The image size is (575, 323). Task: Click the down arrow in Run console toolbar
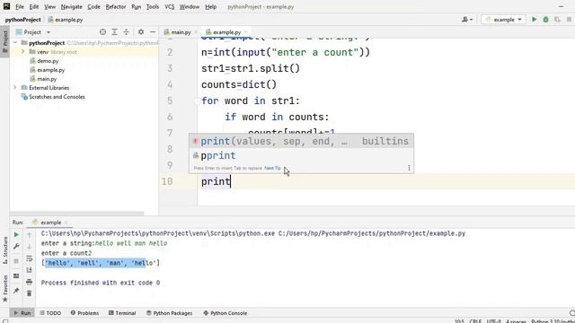[x=30, y=247]
